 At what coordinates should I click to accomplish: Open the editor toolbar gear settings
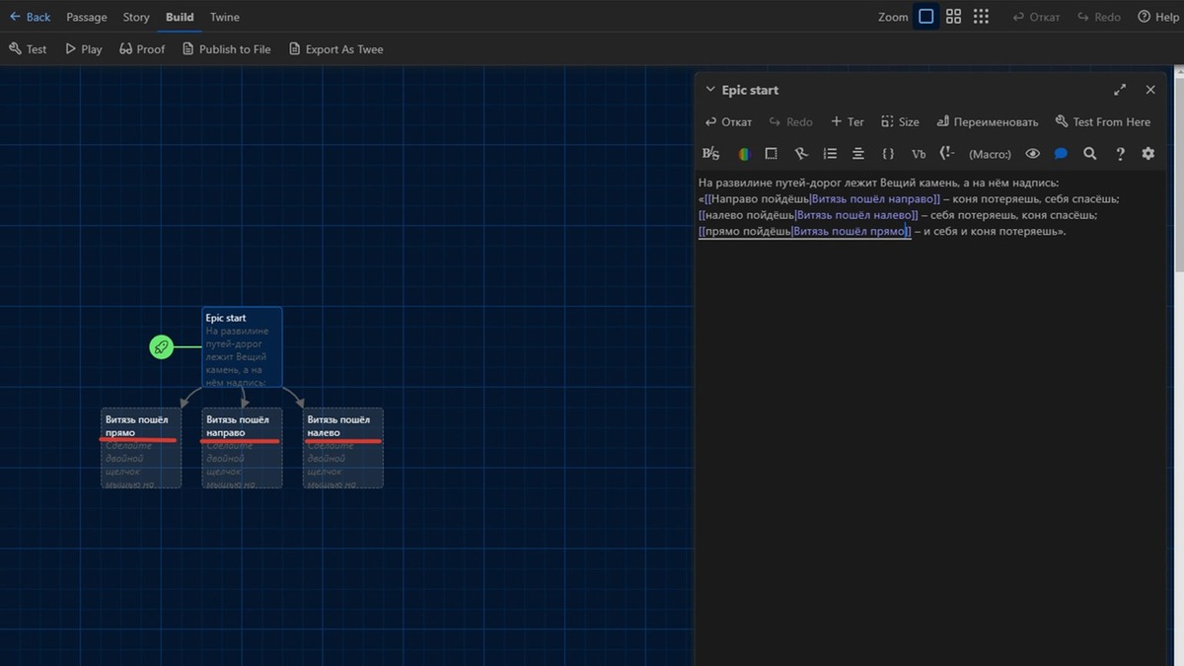(x=1147, y=154)
